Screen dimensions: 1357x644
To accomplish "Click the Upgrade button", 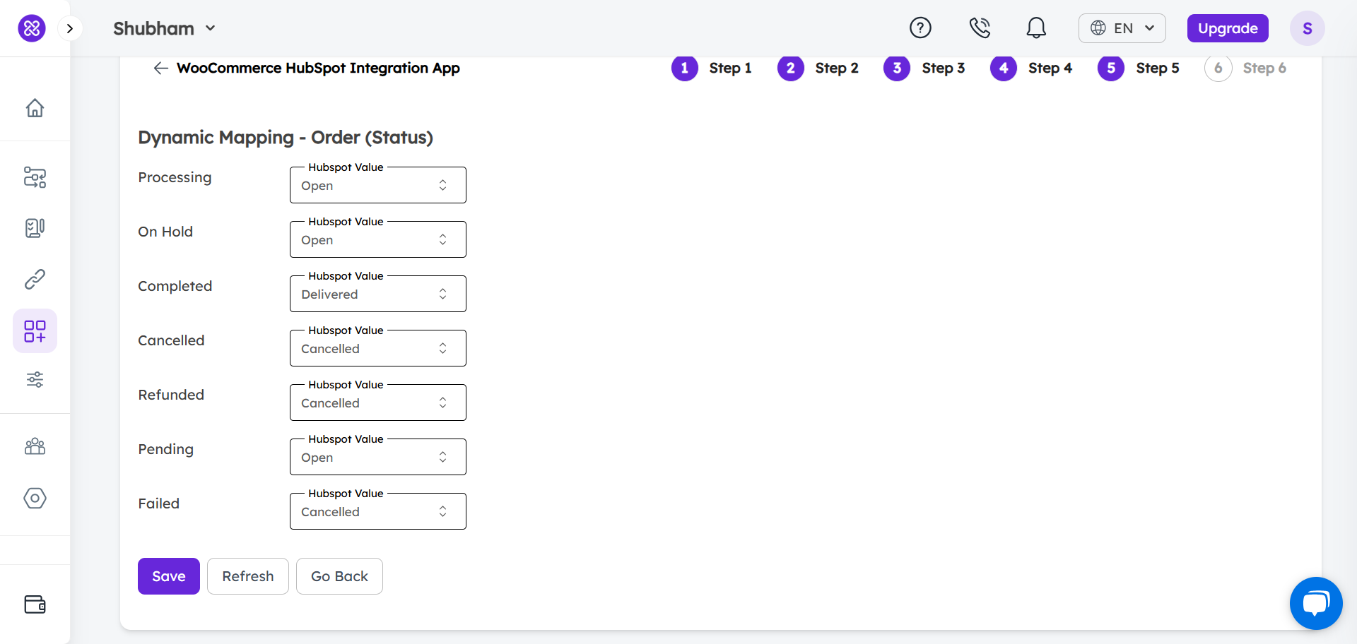I will tap(1228, 28).
